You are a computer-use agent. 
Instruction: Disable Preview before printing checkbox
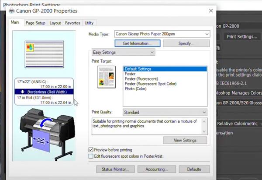(91, 150)
